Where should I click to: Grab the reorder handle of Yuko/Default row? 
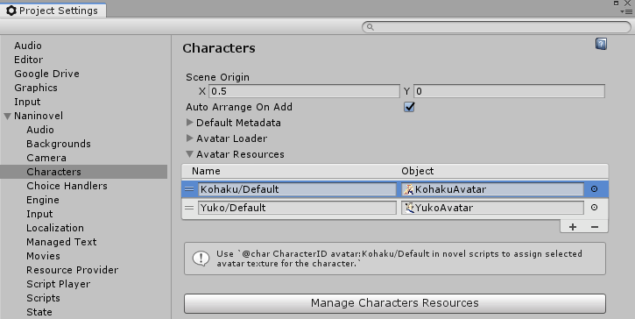point(189,208)
